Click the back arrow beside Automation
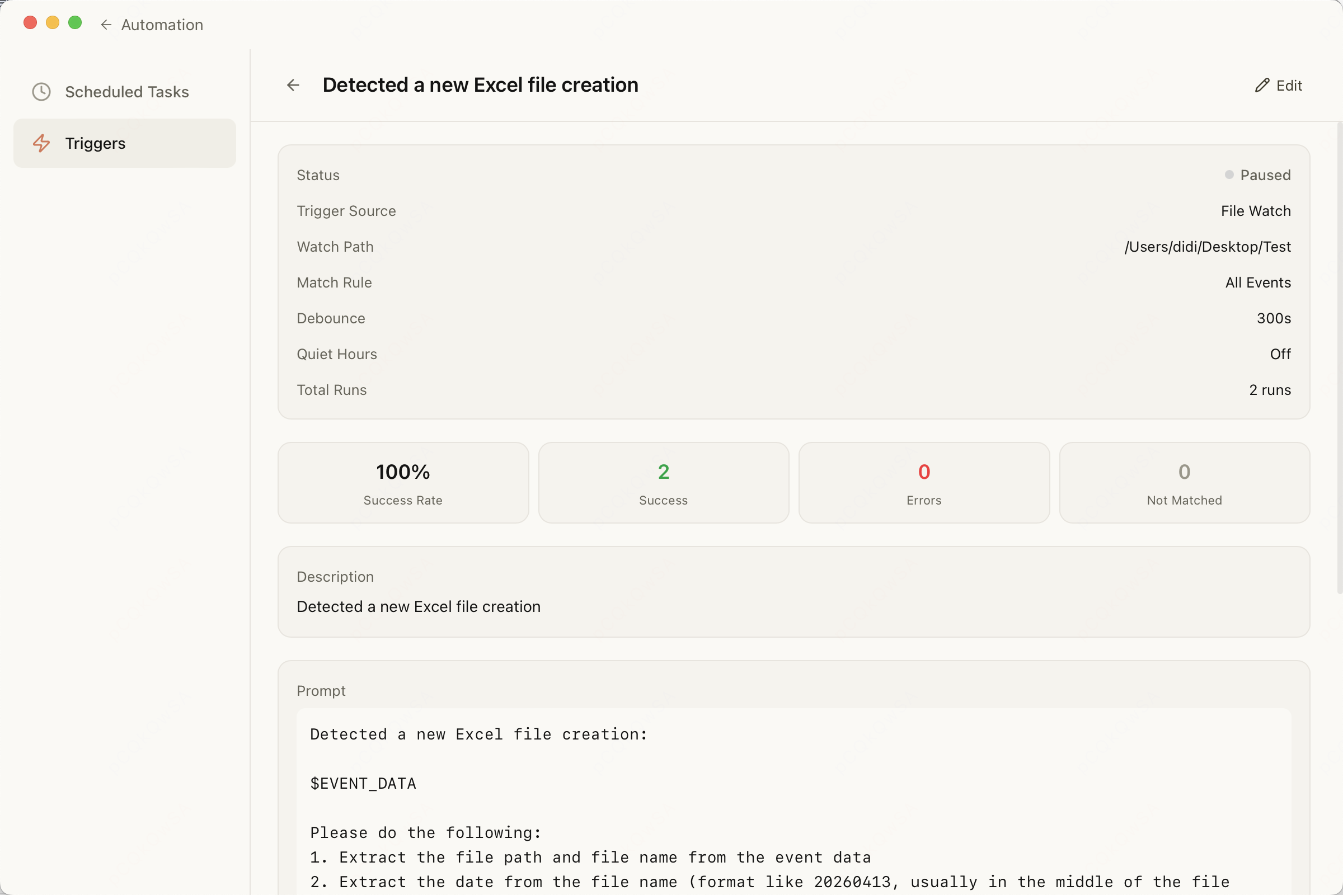Screen dimensions: 1343x895 [106, 25]
